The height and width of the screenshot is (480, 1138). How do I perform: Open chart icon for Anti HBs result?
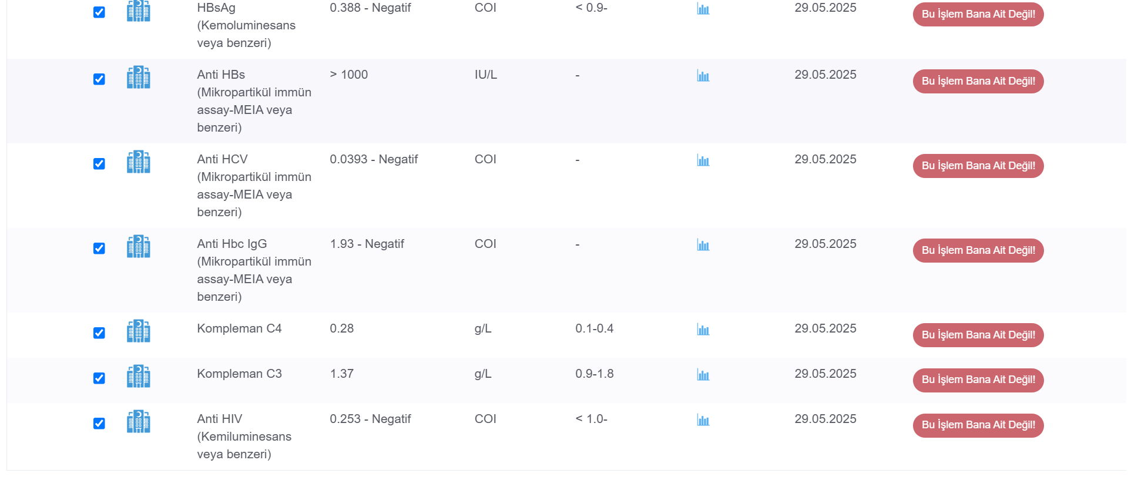703,76
